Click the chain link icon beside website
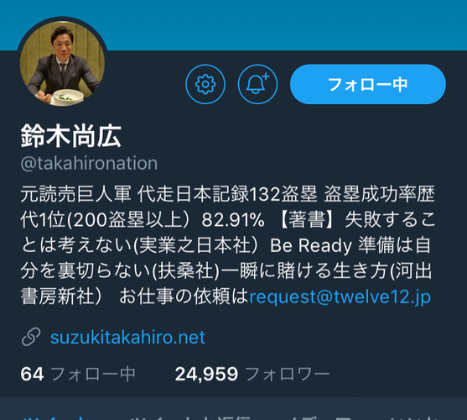 point(31,337)
